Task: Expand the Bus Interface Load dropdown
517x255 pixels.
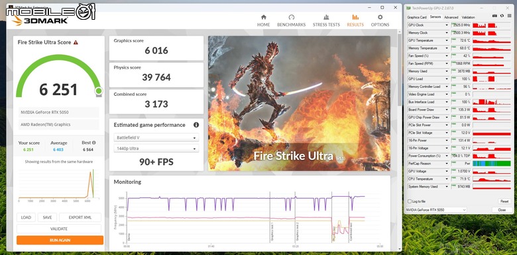Action: [x=447, y=102]
